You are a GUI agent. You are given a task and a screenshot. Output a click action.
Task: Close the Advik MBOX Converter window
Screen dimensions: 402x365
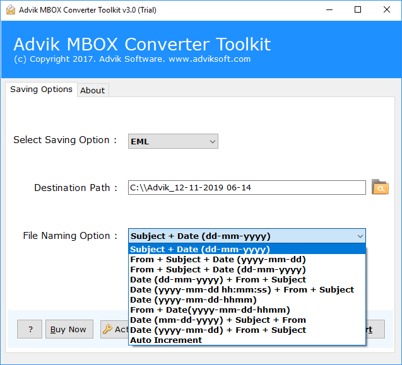(x=387, y=9)
